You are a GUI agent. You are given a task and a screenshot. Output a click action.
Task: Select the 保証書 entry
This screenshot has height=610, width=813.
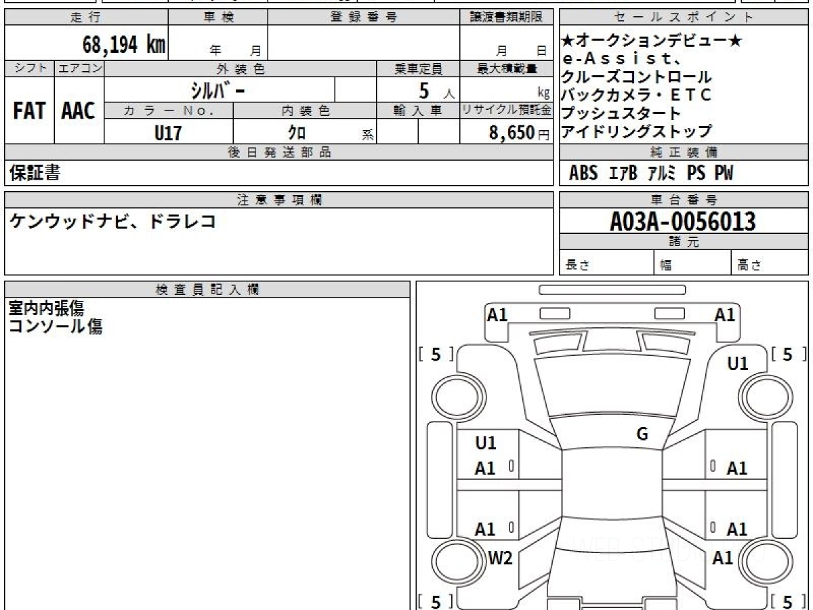[x=35, y=173]
